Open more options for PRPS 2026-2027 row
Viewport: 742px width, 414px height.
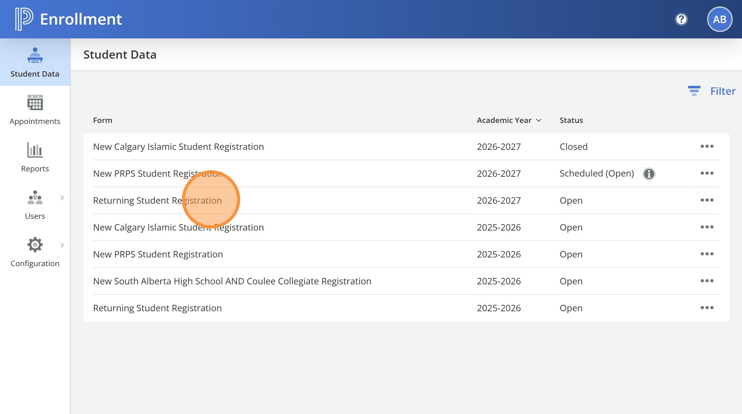707,173
